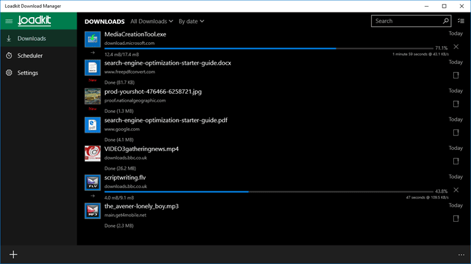Cancel the scriptwriting.flv download
Screen dimensions: 471x264
(x=456, y=190)
